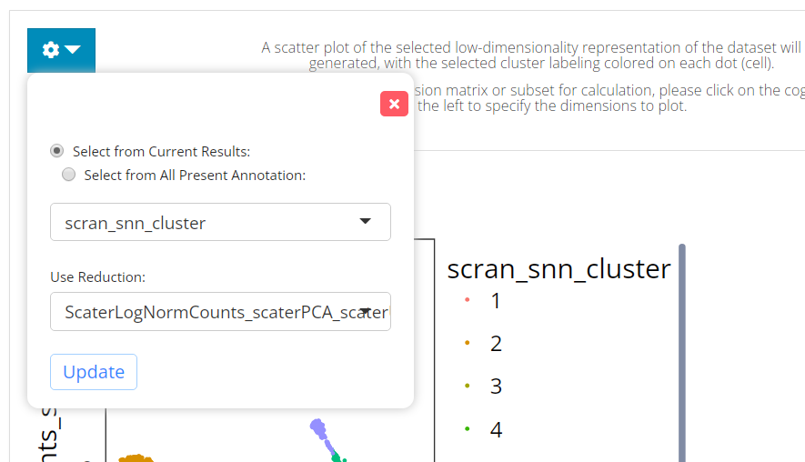Click the red dot for cluster 1
Screen dimensions: 805x462
coord(467,301)
